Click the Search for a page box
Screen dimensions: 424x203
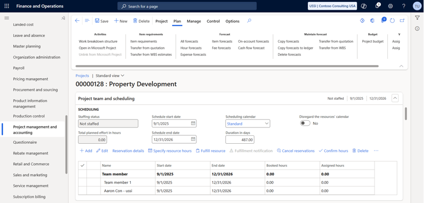(187, 6)
